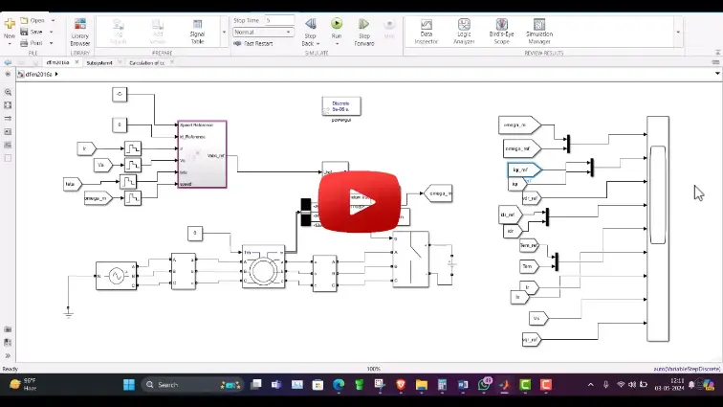
Task: Click the Stop Time input field
Action: 279,20
